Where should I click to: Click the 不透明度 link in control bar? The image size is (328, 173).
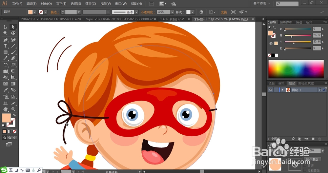tap(148, 12)
